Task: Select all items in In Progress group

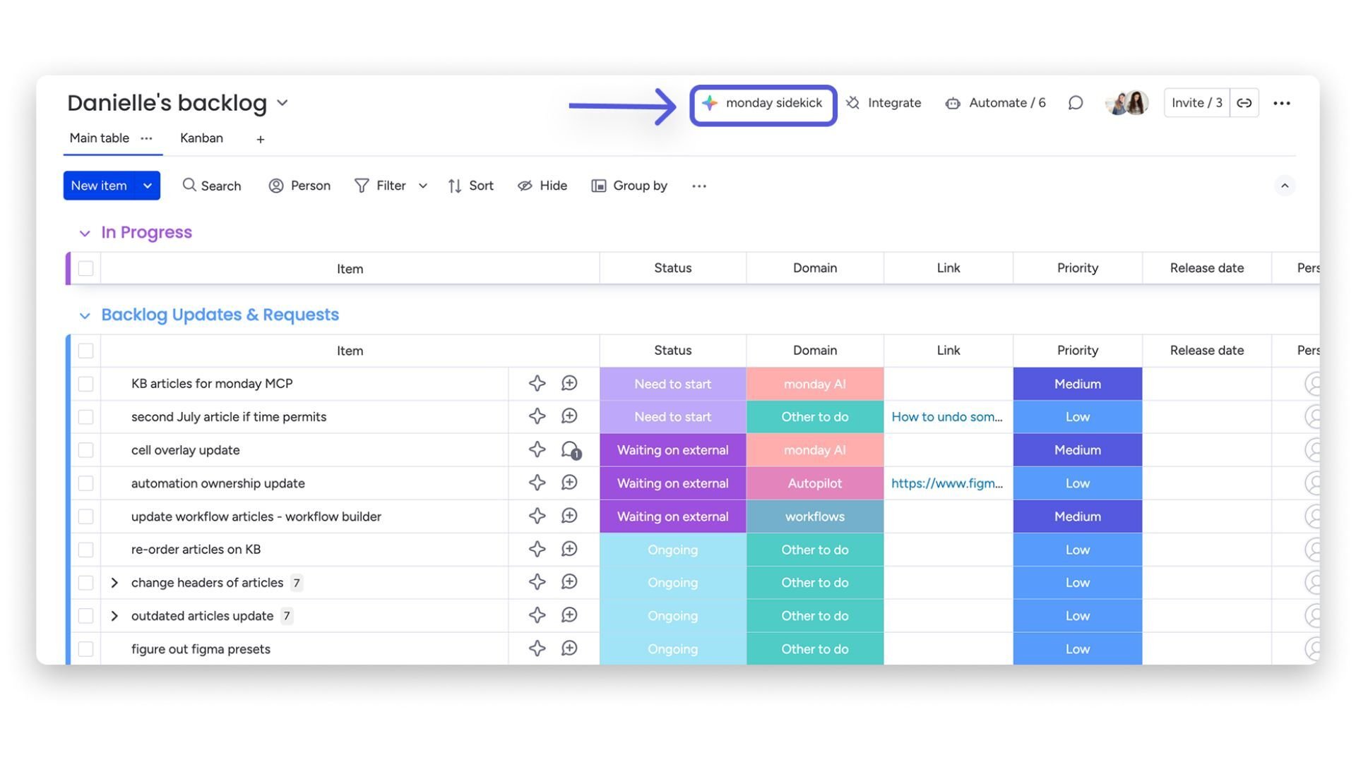Action: tap(85, 268)
